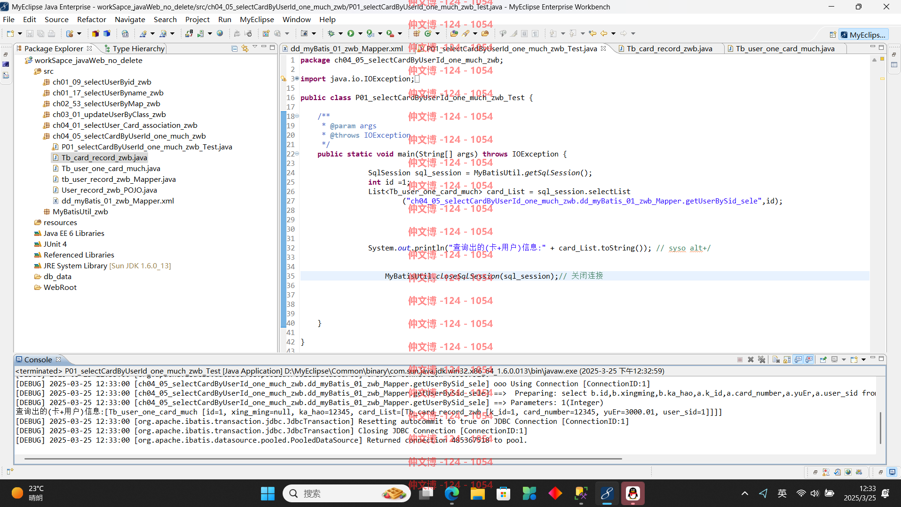Click the Run Last Tool icon with red toolbox
The image size is (901, 507).
[x=390, y=33]
